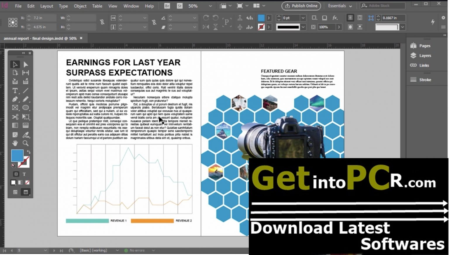Image resolution: width=449 pixels, height=255 pixels.
Task: Select the Scissors tool
Action: click(15, 117)
